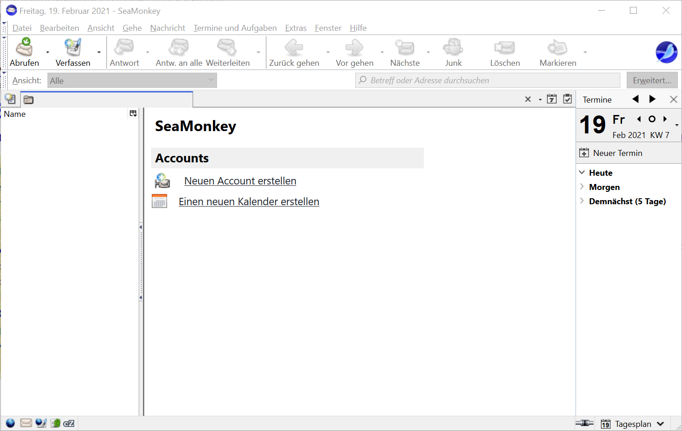Click the new account icon

coord(162,181)
